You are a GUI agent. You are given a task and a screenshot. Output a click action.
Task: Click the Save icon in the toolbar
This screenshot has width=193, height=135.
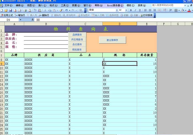[10, 10]
